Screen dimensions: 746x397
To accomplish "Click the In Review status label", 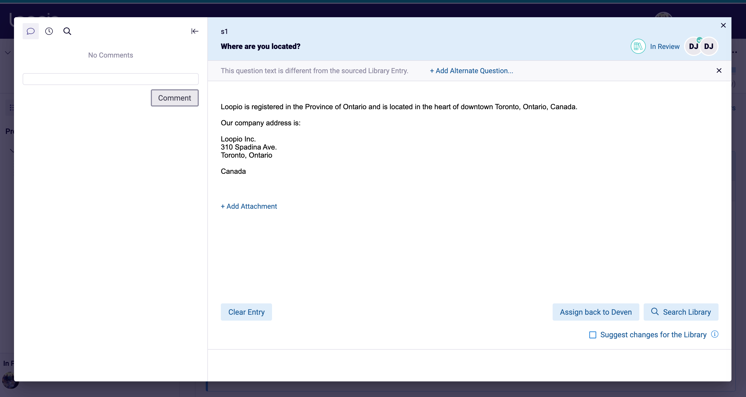I will (x=665, y=47).
